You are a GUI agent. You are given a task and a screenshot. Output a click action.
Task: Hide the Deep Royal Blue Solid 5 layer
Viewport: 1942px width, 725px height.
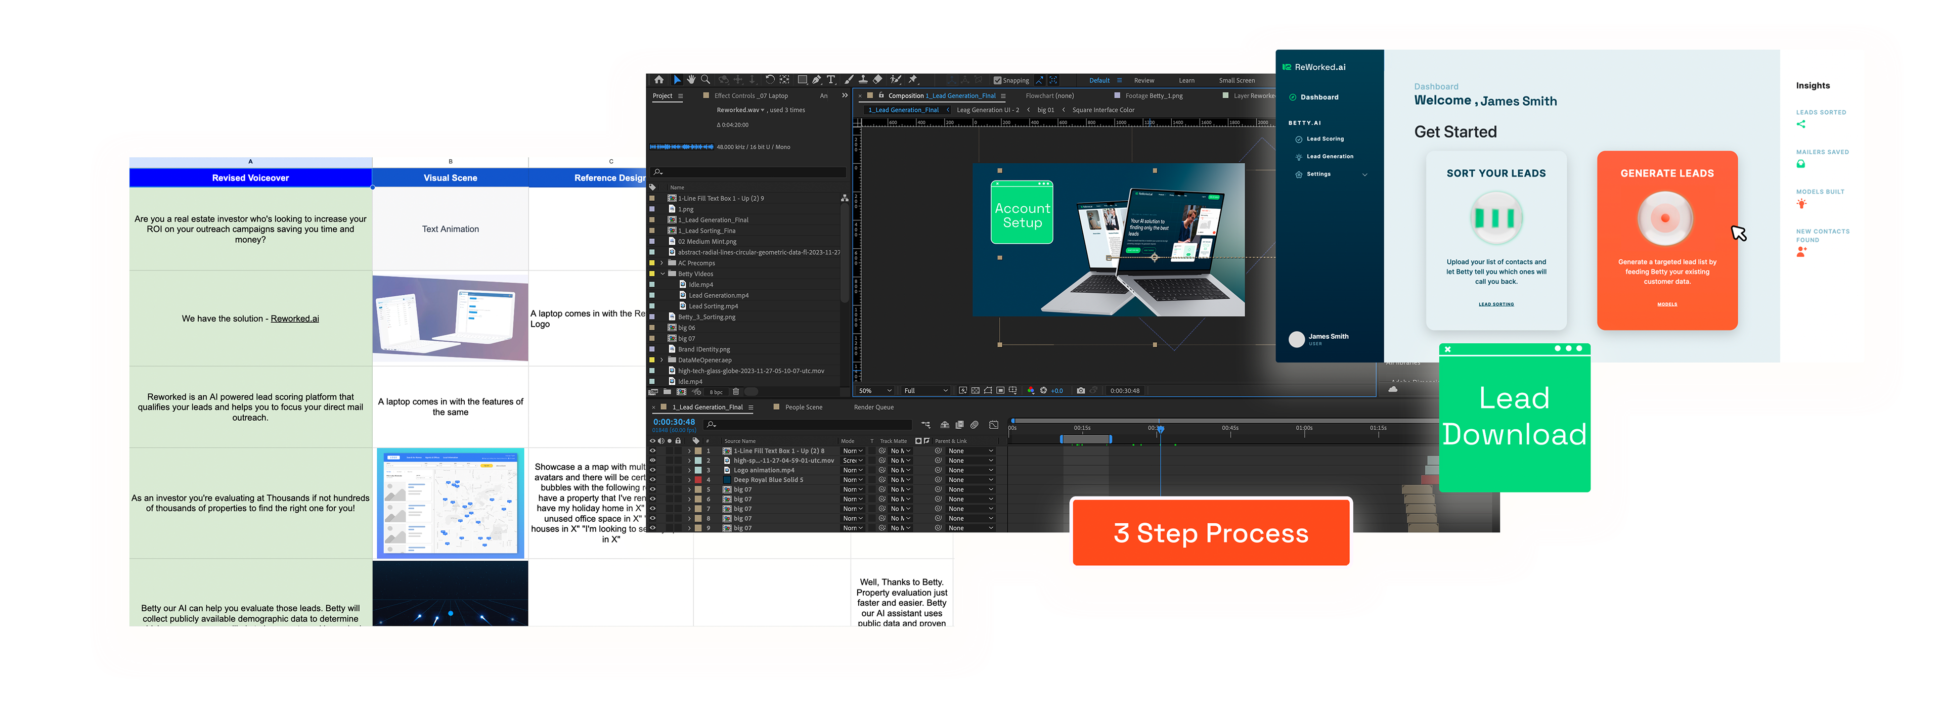tap(653, 480)
